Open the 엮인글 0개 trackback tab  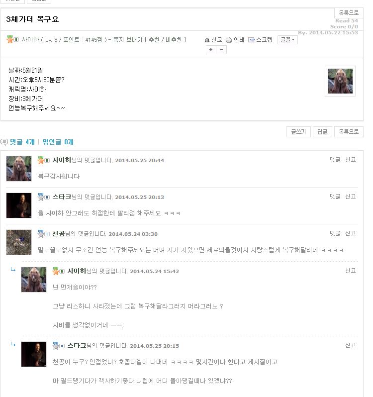click(x=58, y=142)
